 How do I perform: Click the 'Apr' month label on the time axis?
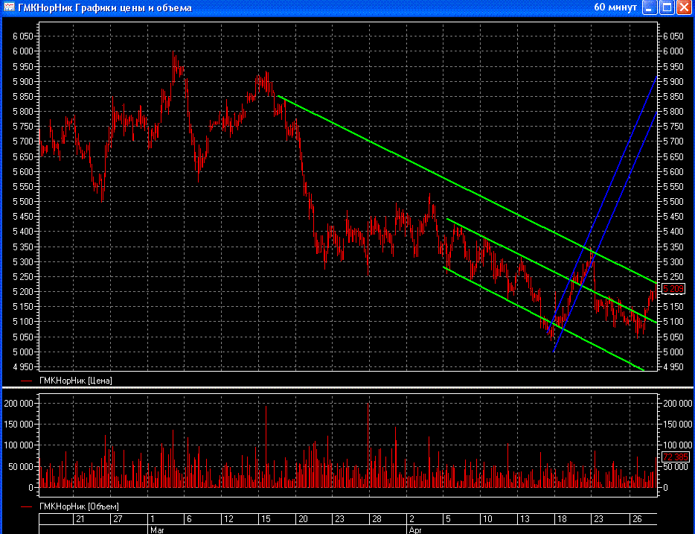tap(415, 530)
